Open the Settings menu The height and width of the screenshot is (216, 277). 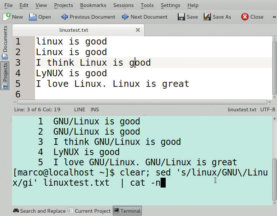point(170,5)
